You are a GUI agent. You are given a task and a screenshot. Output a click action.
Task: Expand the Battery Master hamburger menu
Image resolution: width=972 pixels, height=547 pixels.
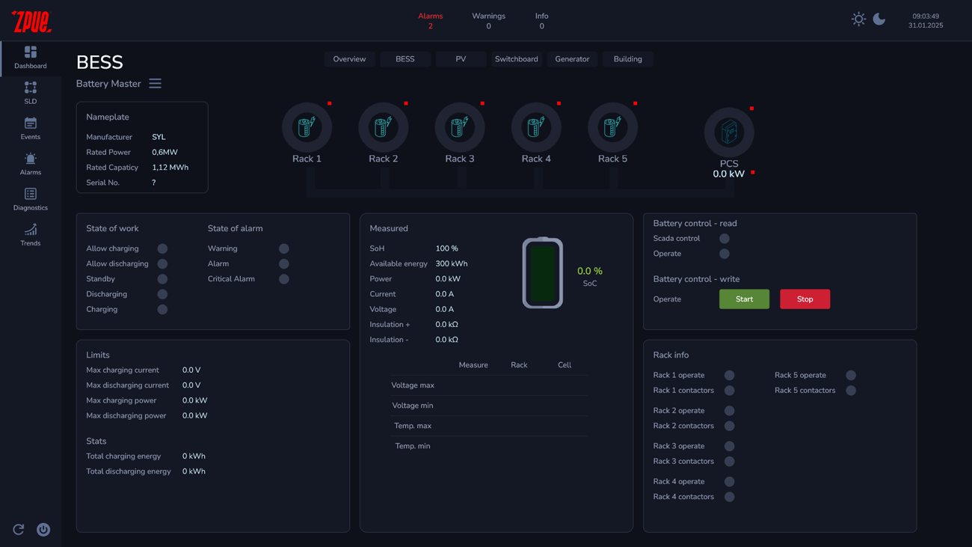click(x=155, y=84)
